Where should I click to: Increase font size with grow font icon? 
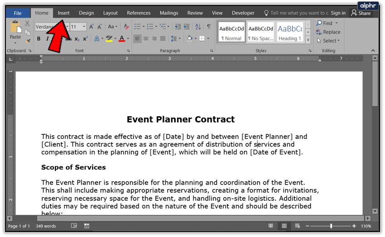pos(91,27)
